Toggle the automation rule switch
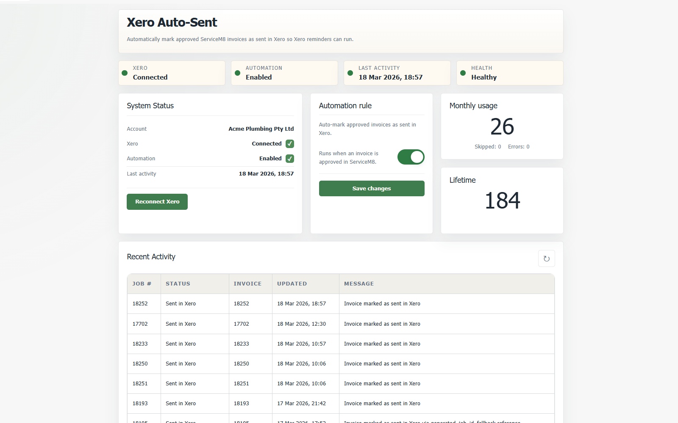The image size is (678, 423). click(x=411, y=157)
